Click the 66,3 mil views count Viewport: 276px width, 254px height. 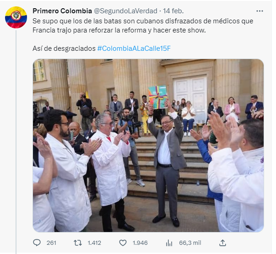pyautogui.click(x=190, y=243)
